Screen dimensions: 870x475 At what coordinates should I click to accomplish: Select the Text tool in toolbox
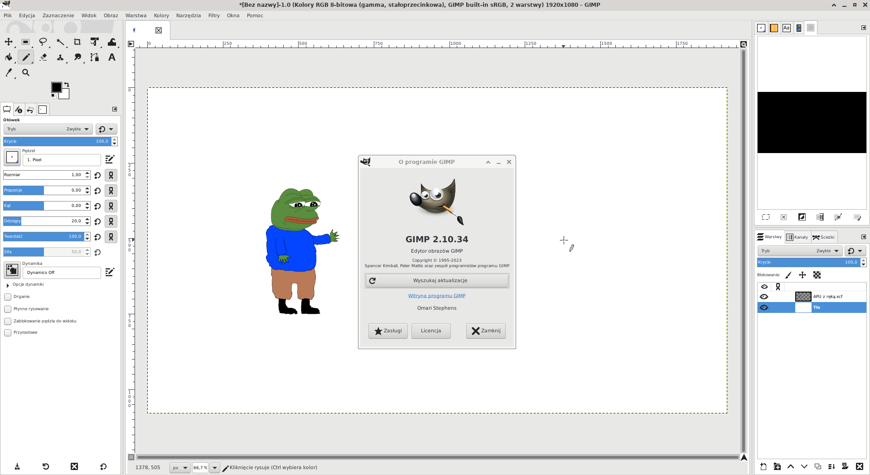111,58
